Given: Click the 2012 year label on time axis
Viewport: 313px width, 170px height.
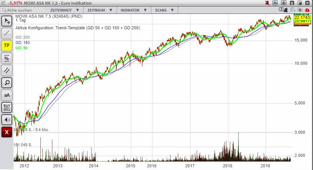Looking at the screenshot, I should coord(24,166).
